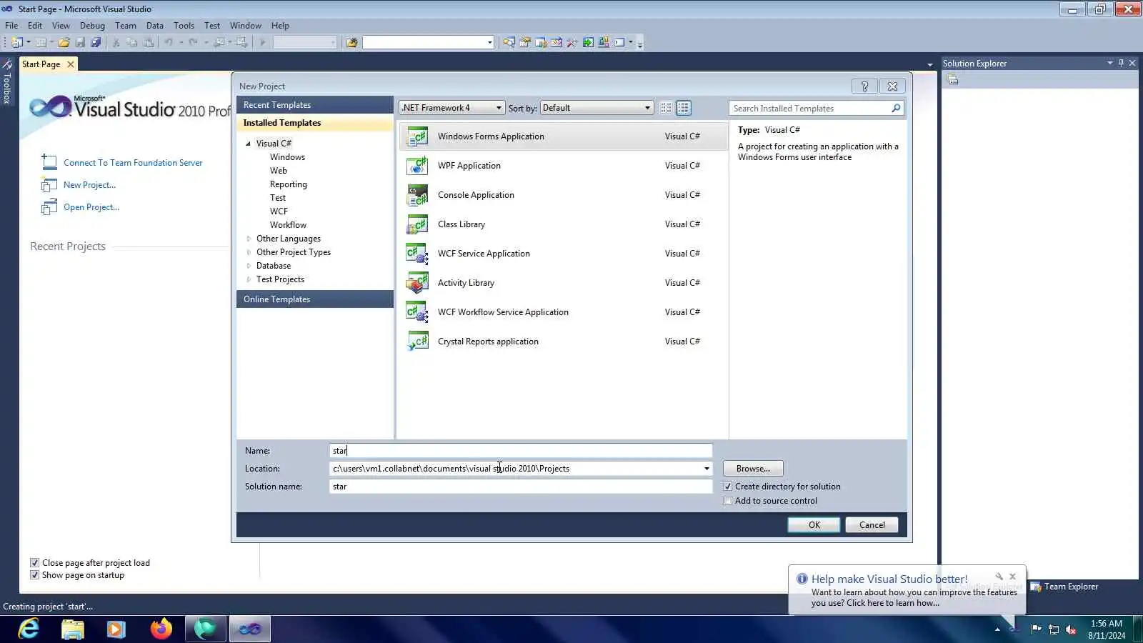The image size is (1143, 643).
Task: Pick the Class Library template icon
Action: (417, 224)
